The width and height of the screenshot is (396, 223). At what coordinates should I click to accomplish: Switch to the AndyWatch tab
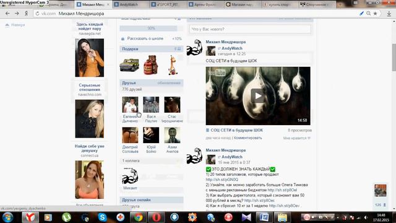point(131,4)
